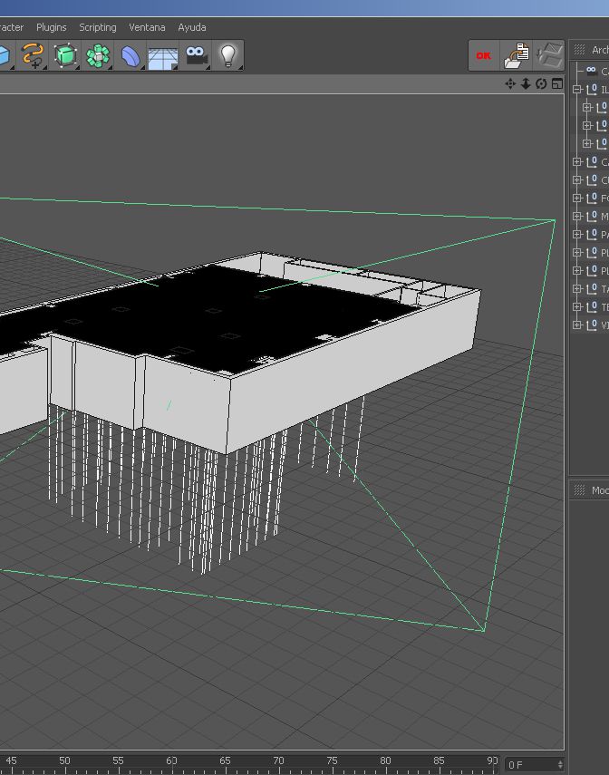The height and width of the screenshot is (775, 609).
Task: Click the grip icon beside the Mod panel
Action: 579,489
